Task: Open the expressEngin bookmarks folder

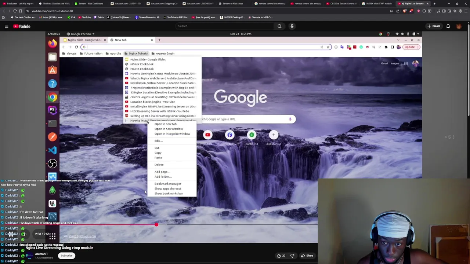Action: coord(163,54)
